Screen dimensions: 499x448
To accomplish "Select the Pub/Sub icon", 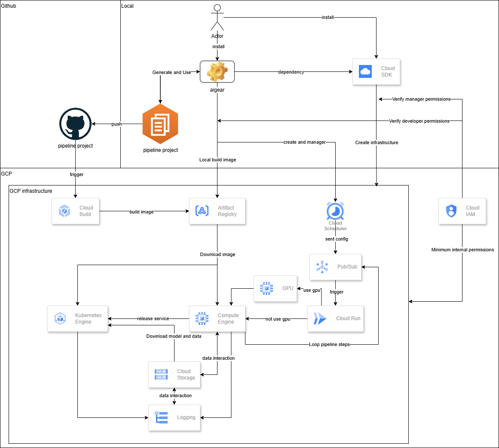I will point(322,267).
